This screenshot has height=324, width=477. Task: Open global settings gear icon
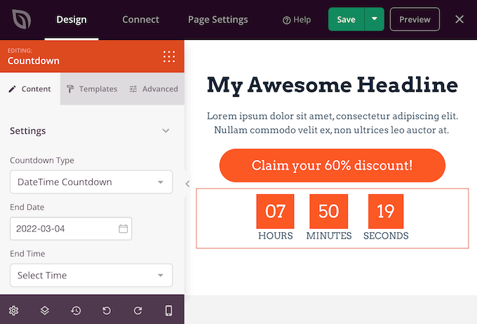(x=13, y=310)
